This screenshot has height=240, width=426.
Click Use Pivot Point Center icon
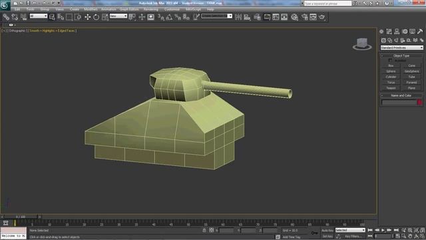pyautogui.click(x=132, y=17)
